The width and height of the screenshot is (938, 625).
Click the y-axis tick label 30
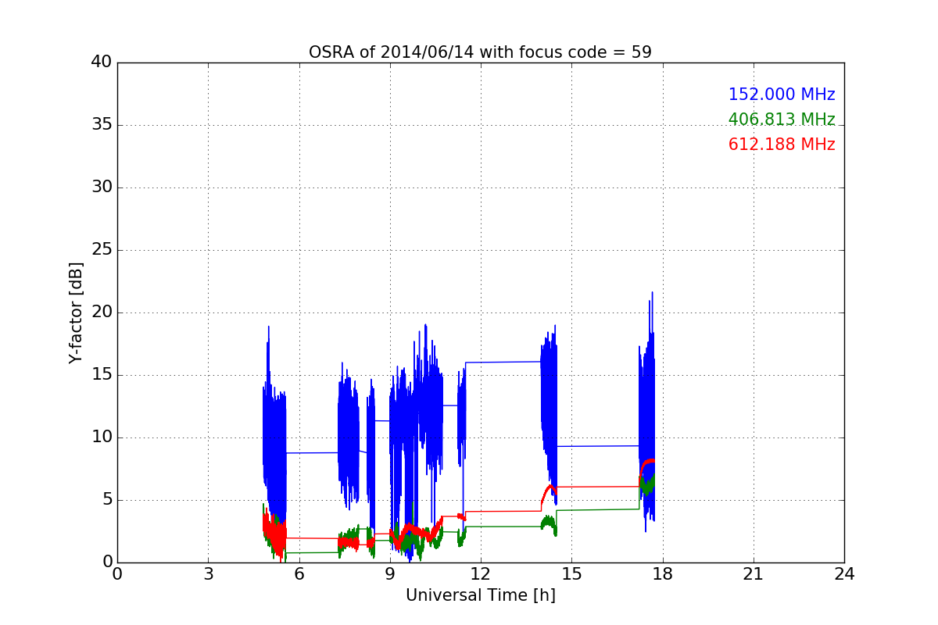102,187
